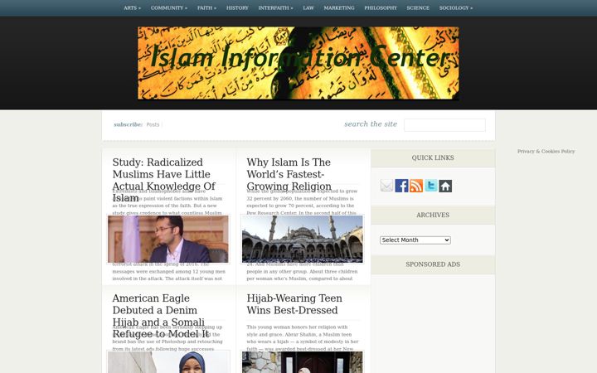
Task: Click the orange RSS feed icon
Action: tap(416, 186)
